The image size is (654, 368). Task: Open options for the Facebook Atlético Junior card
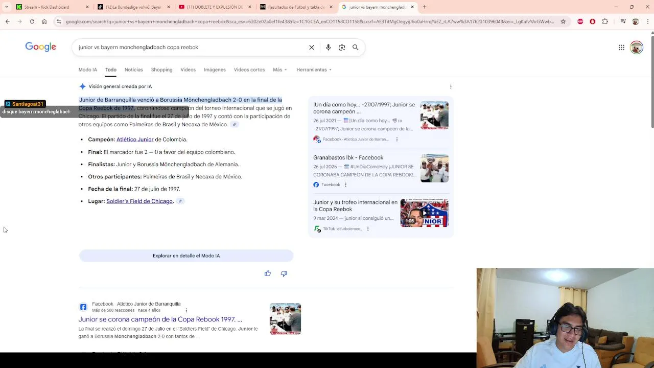(x=396, y=139)
